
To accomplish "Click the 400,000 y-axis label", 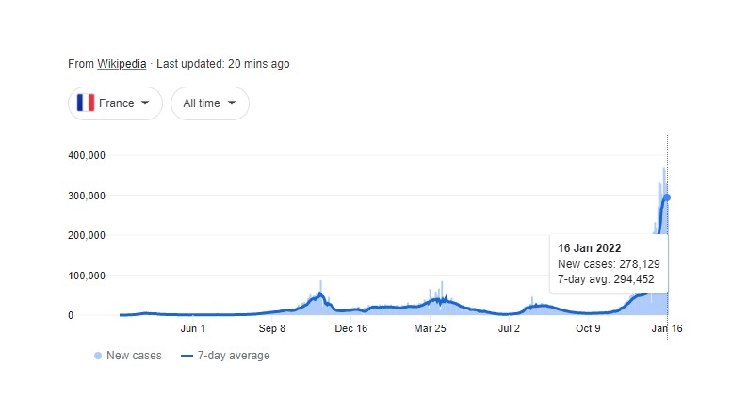I will (x=87, y=155).
